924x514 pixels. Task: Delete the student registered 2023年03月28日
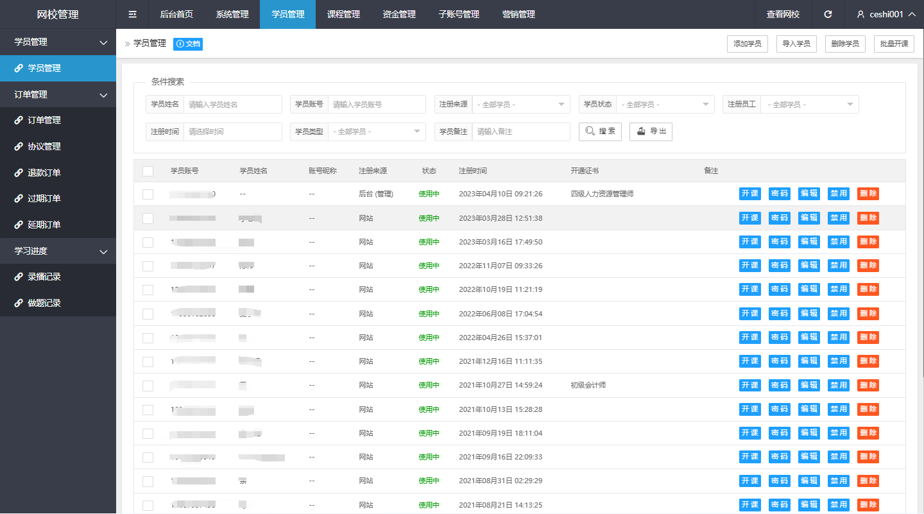[x=868, y=218]
